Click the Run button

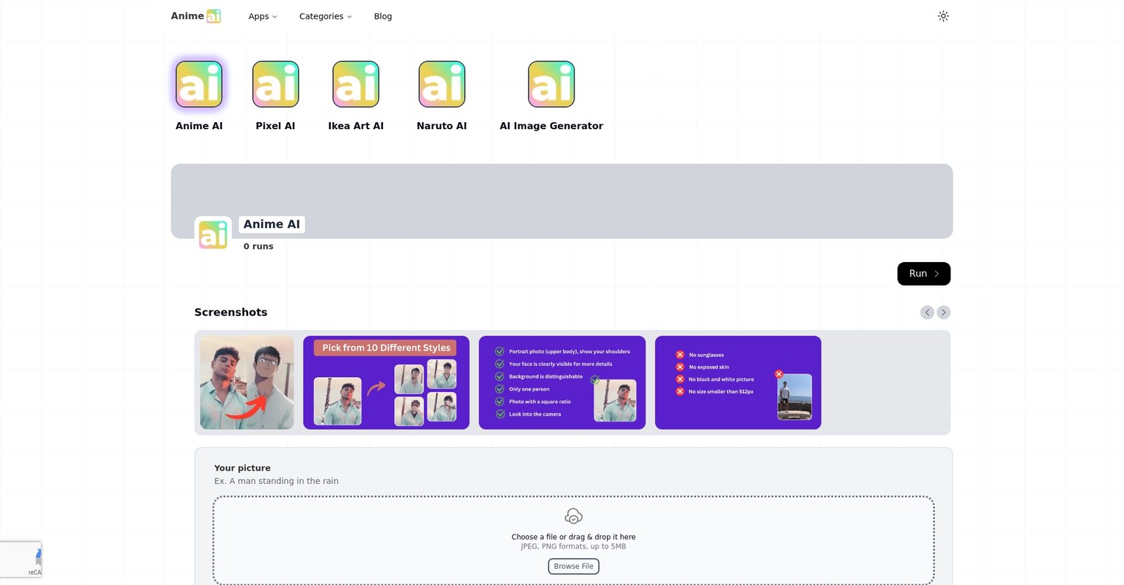point(924,274)
